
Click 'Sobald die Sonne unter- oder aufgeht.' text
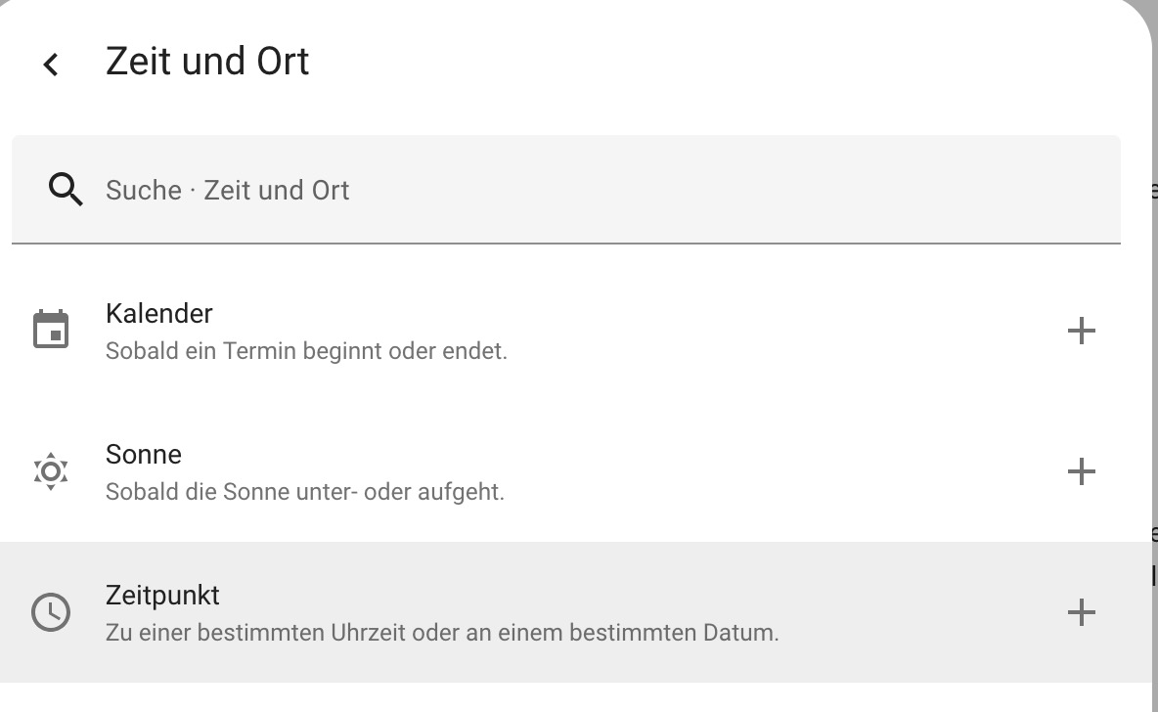point(305,491)
